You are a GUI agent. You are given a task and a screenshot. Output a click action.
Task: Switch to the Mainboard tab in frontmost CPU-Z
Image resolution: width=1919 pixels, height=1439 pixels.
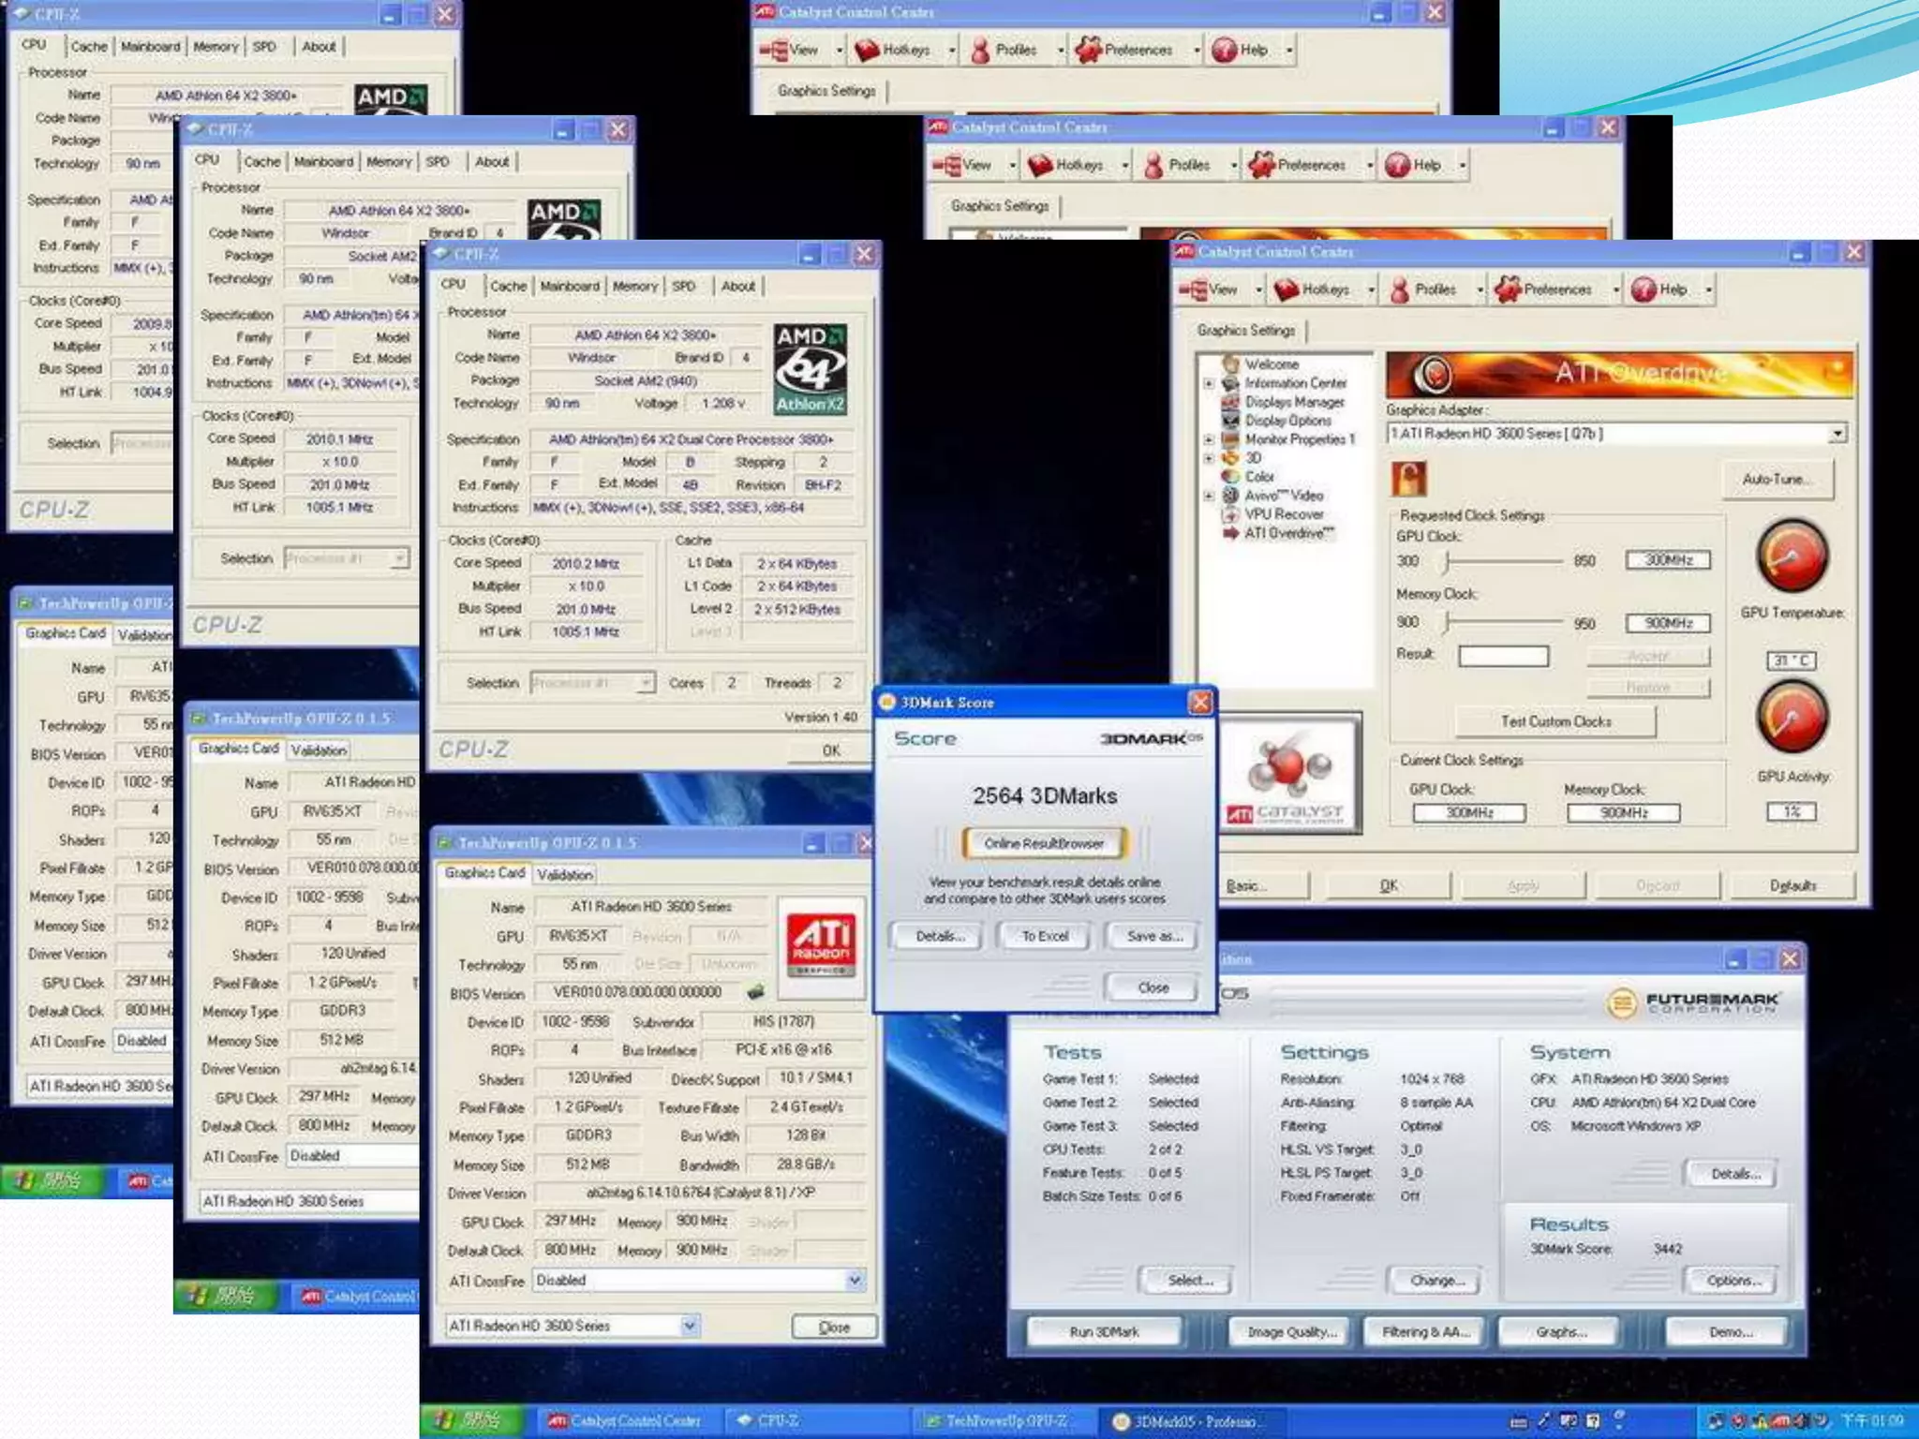click(x=570, y=287)
